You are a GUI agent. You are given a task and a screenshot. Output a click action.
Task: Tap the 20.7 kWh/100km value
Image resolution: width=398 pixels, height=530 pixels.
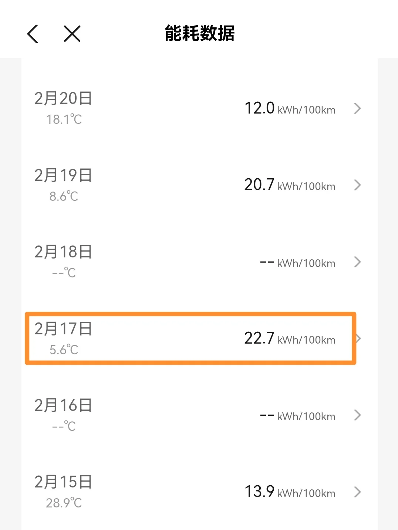(x=290, y=185)
